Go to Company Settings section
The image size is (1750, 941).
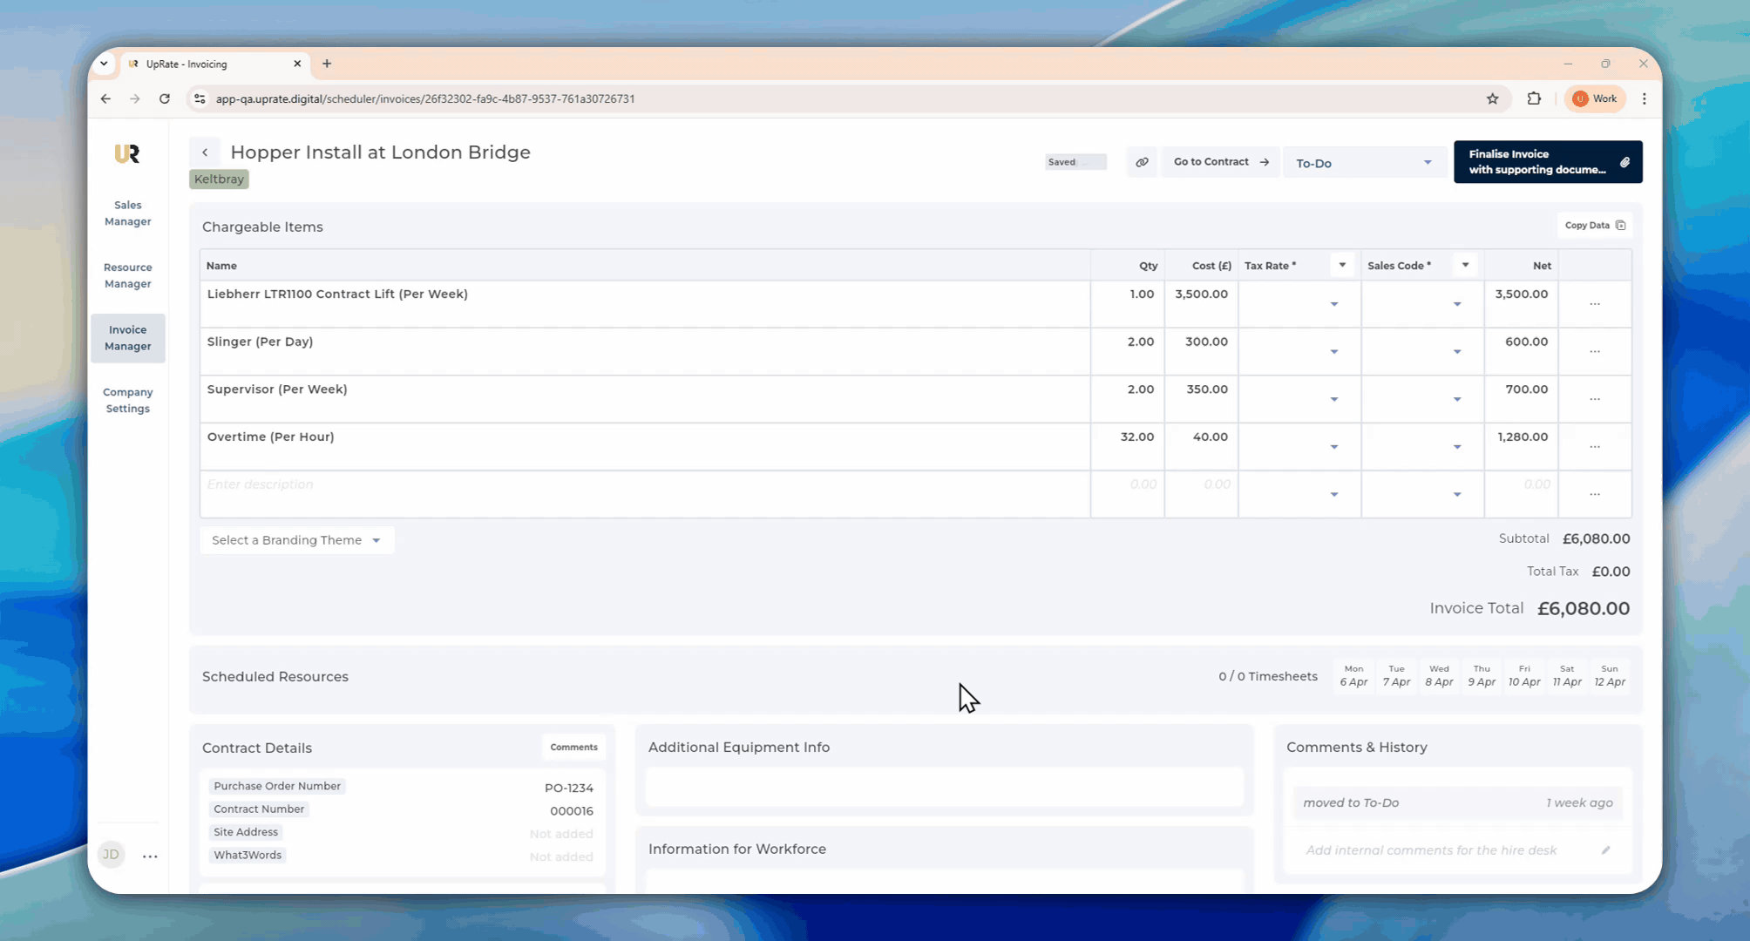128,401
